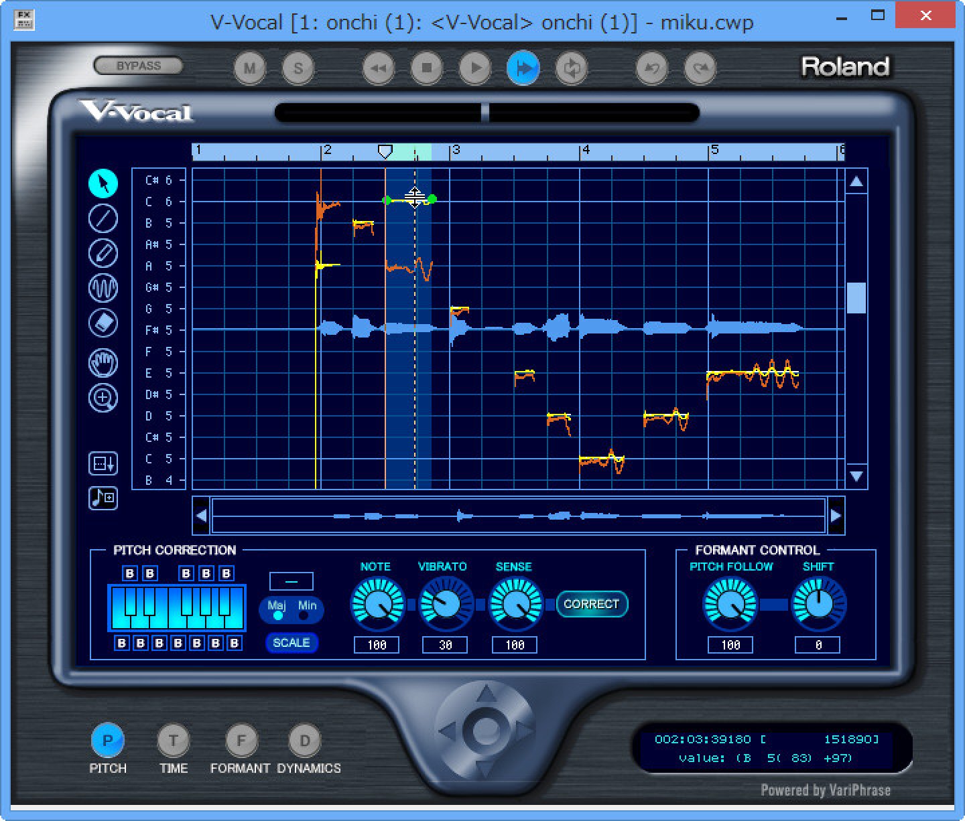
Task: Click the center of the navigation pad
Action: (487, 731)
